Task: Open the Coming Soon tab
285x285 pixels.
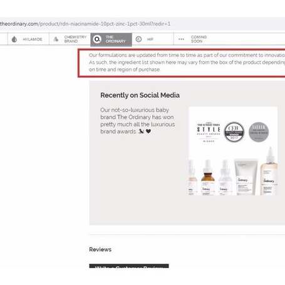Action: [x=194, y=39]
